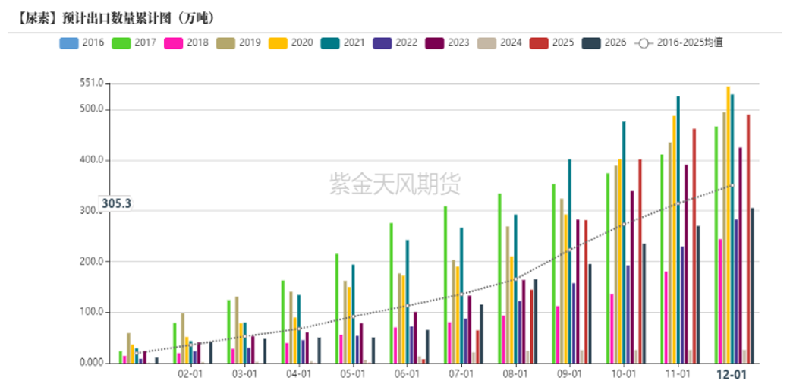Click the 400.0 y-axis label
The height and width of the screenshot is (384, 790).
pos(93,160)
